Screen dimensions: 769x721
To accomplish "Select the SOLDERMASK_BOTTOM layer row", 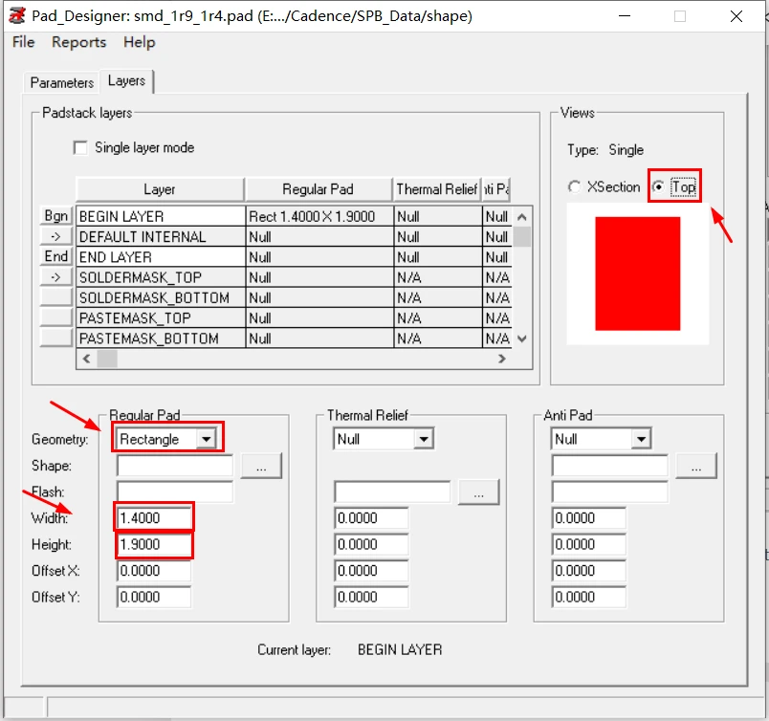I will point(294,297).
